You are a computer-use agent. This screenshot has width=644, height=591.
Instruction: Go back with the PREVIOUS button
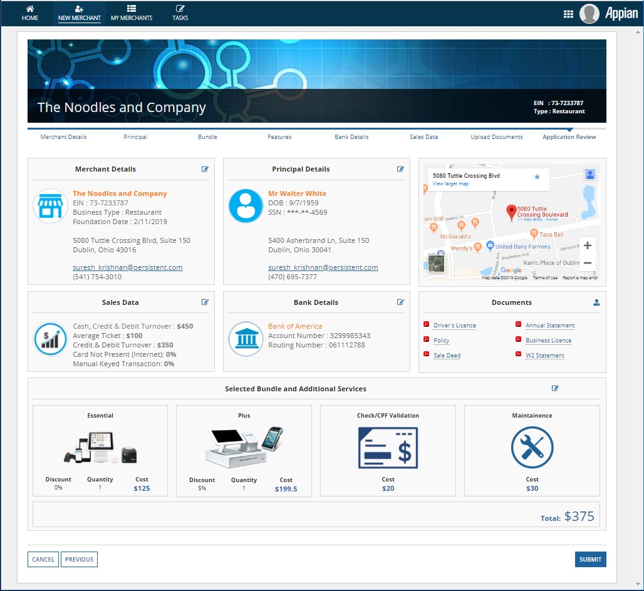[79, 559]
